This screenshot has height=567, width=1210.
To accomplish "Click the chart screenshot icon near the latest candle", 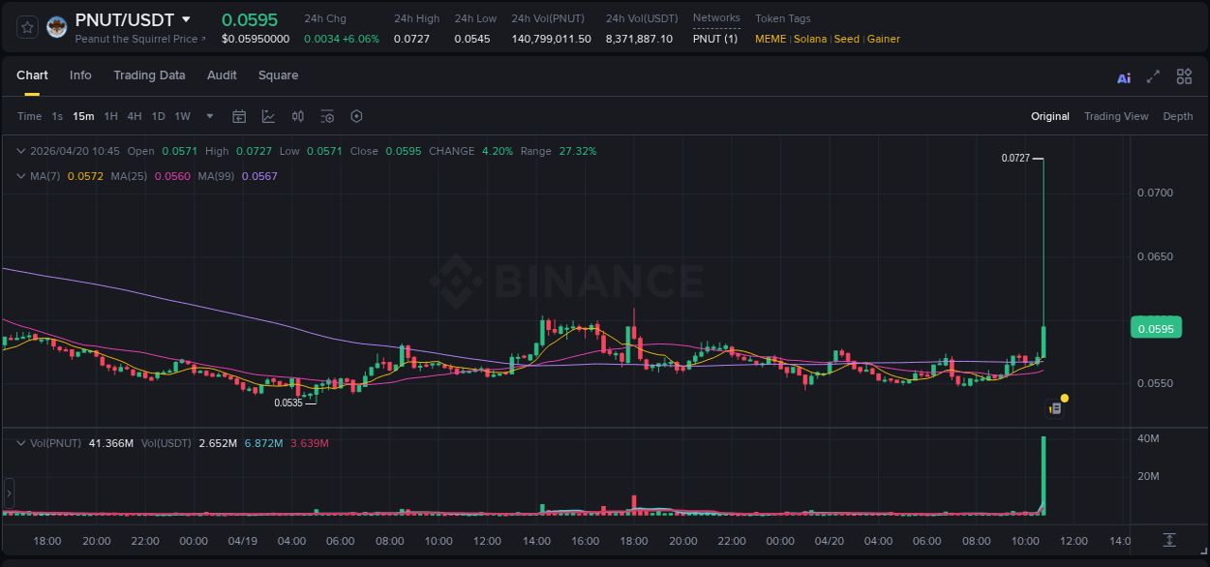I will [x=1054, y=406].
